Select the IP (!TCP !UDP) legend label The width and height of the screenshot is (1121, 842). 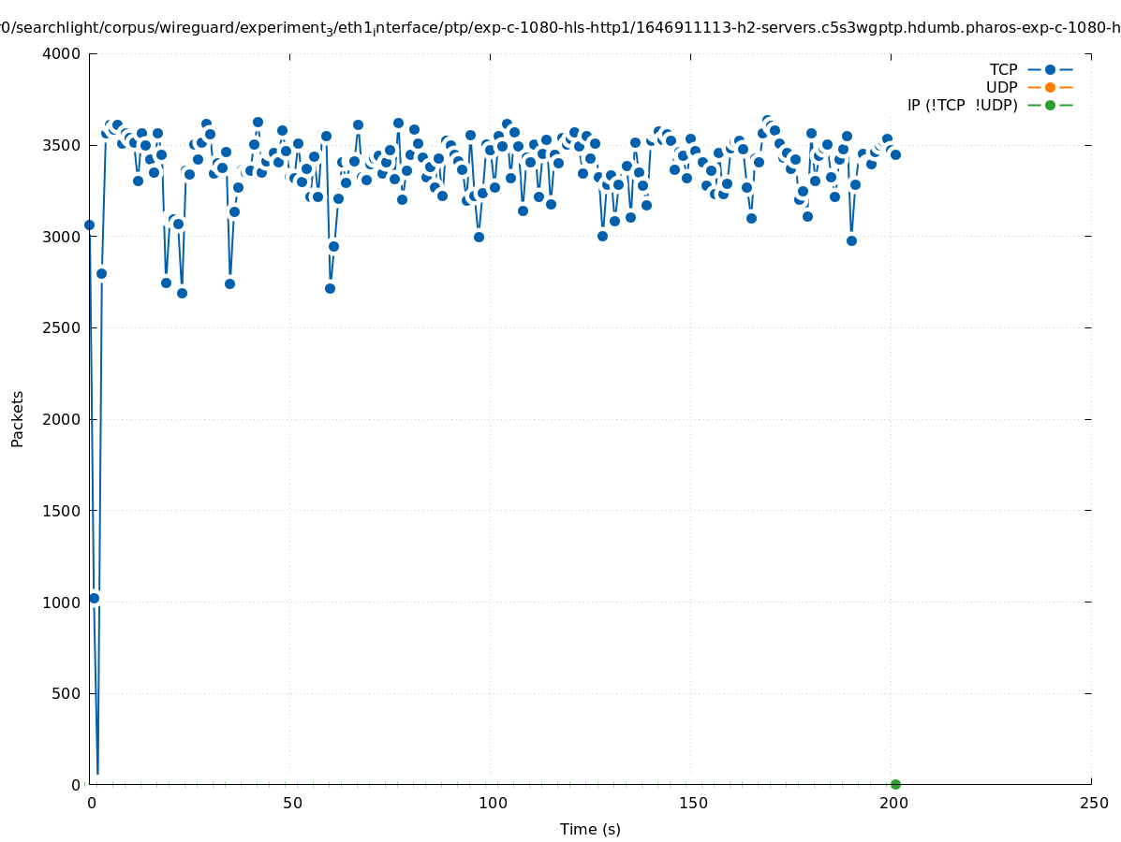tap(962, 105)
